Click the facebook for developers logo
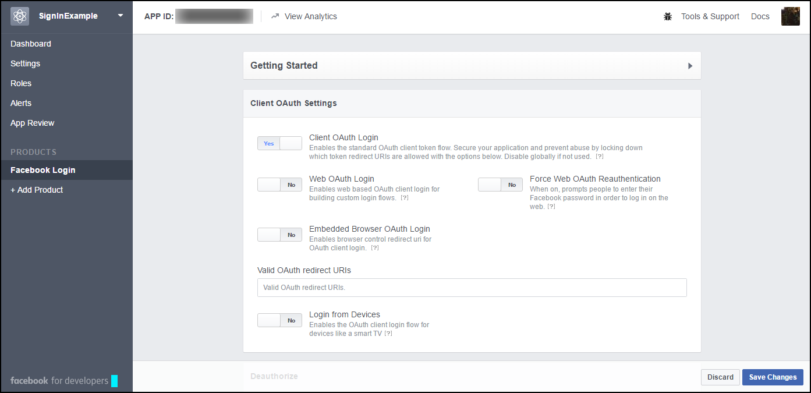 [64, 381]
